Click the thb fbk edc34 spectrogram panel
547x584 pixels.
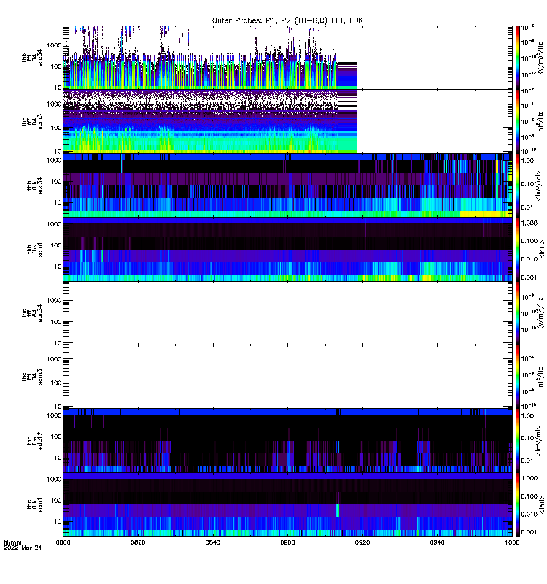point(287,185)
